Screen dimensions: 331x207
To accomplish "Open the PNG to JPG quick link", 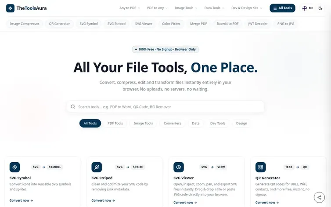I will click(x=286, y=24).
